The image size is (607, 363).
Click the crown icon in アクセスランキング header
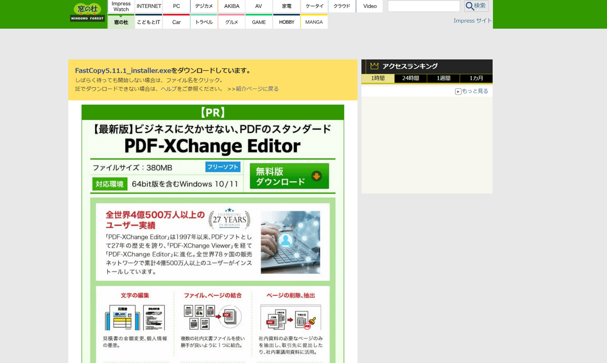(x=375, y=66)
